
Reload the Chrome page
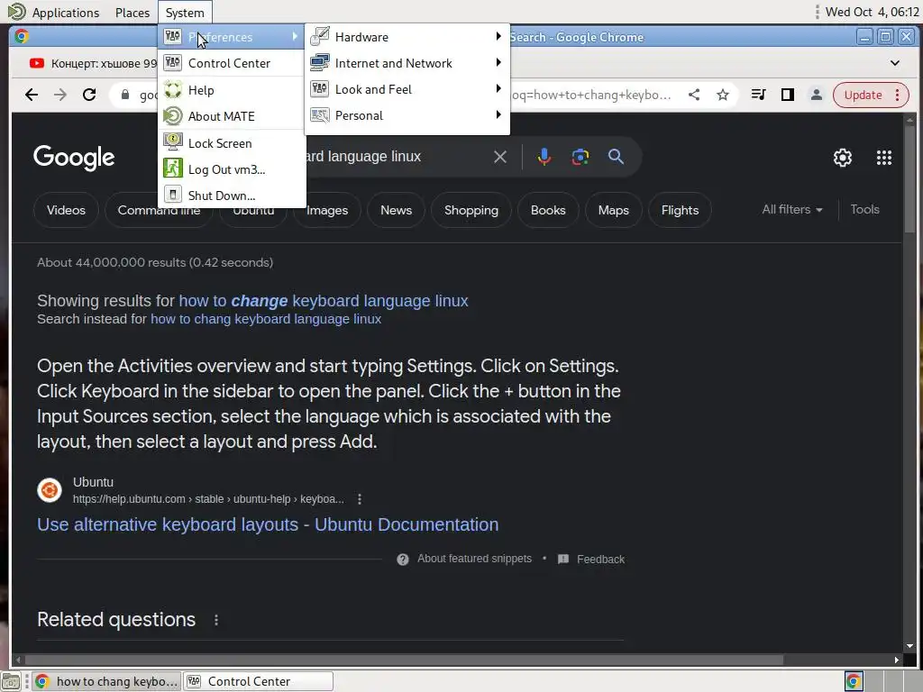pos(89,95)
